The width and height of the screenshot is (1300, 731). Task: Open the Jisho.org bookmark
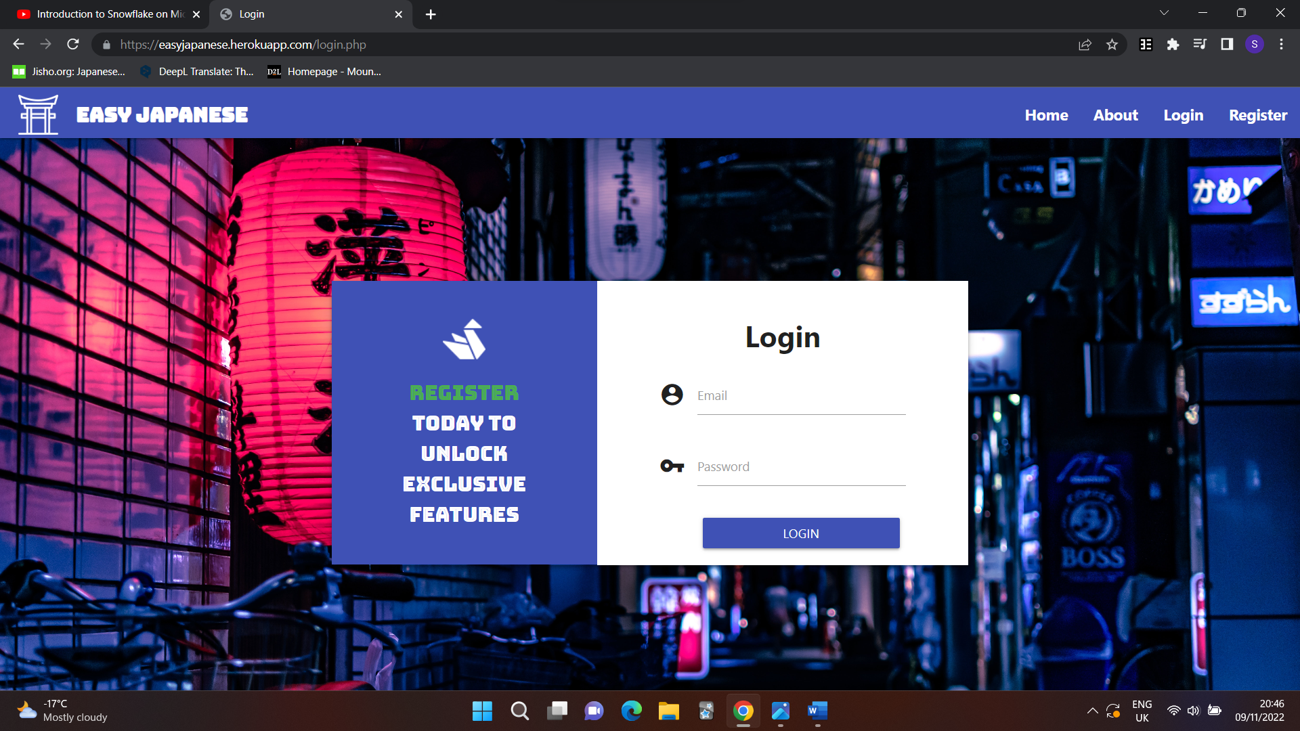click(69, 72)
